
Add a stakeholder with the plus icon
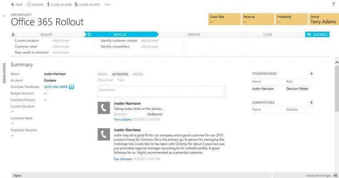pos(311,73)
